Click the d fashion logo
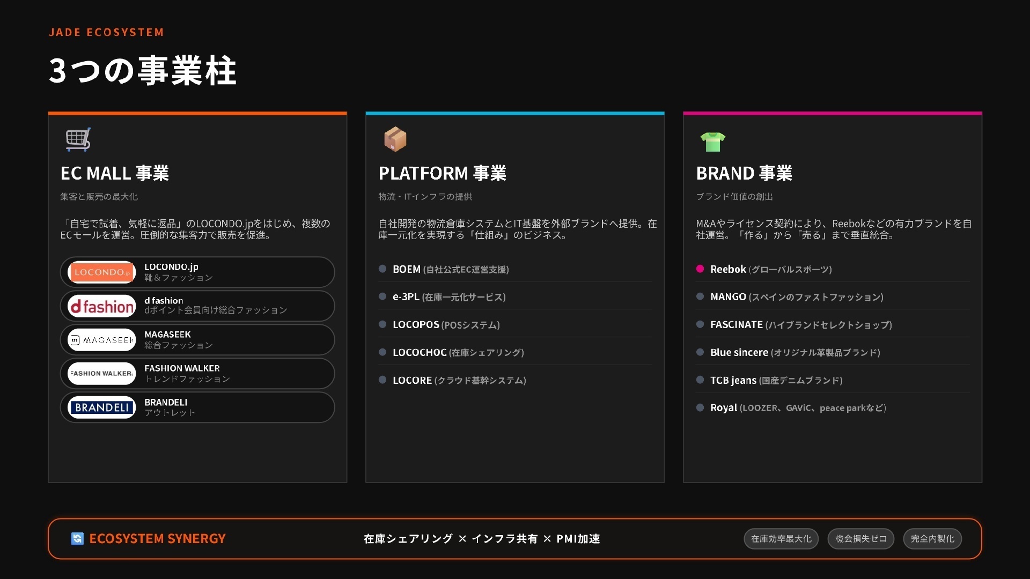 (x=102, y=306)
